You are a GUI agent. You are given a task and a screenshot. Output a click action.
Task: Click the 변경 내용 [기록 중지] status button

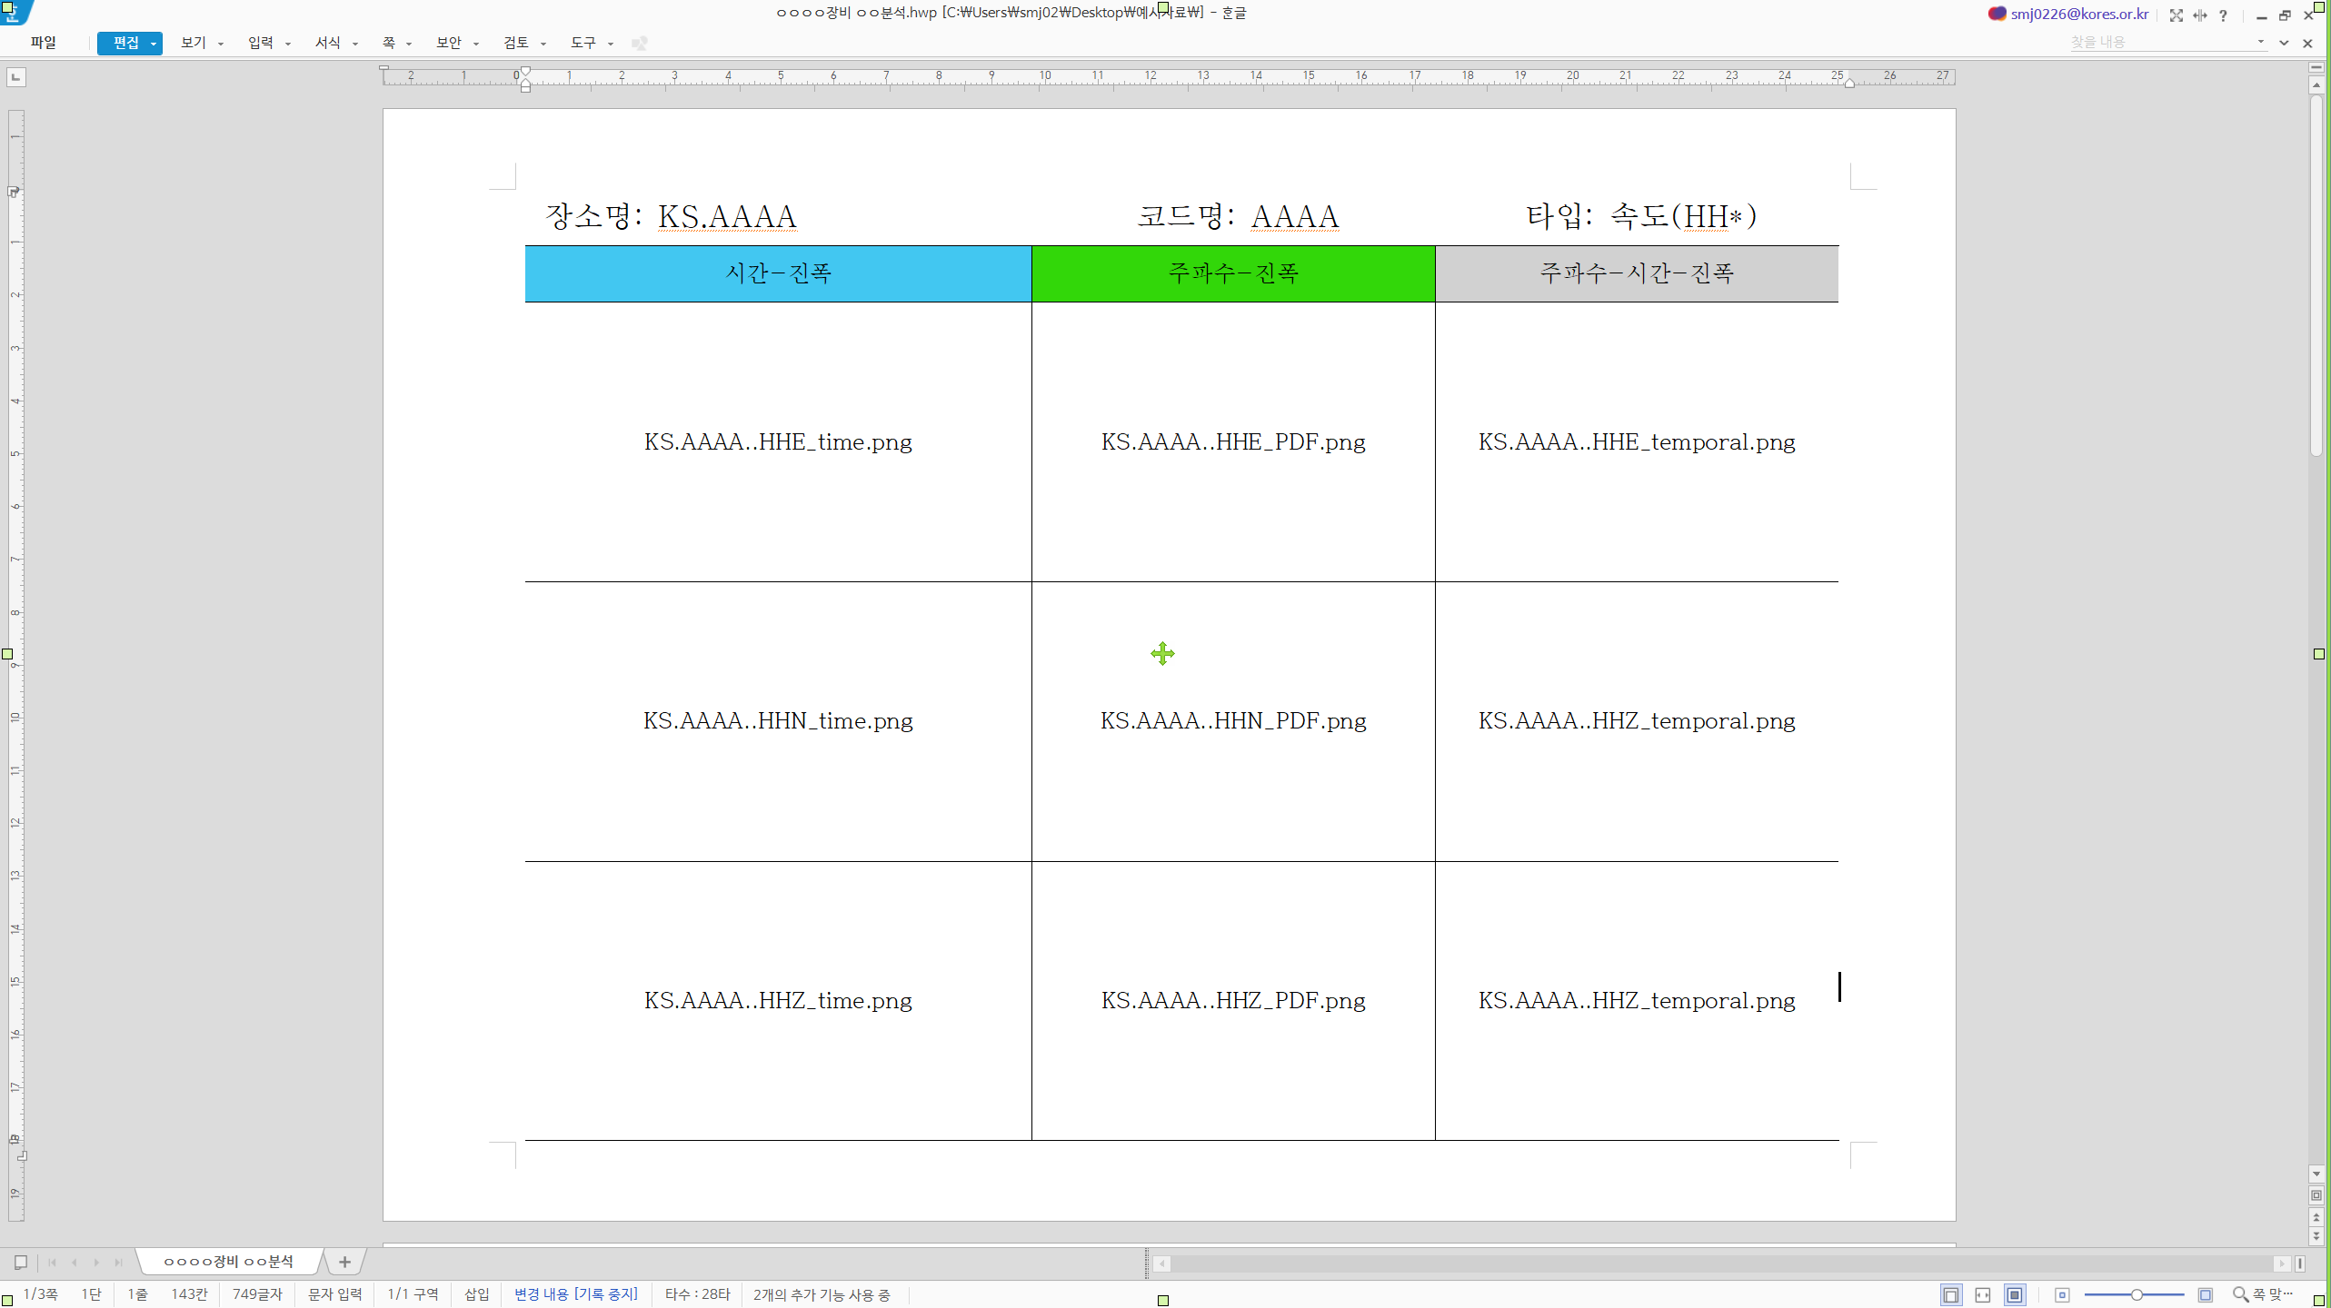(x=575, y=1294)
